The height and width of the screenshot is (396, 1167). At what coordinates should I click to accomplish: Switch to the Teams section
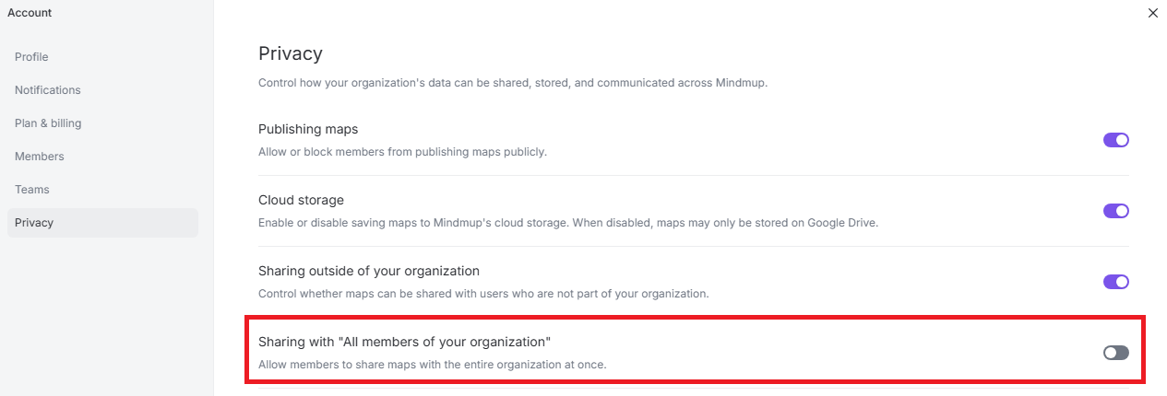(32, 190)
